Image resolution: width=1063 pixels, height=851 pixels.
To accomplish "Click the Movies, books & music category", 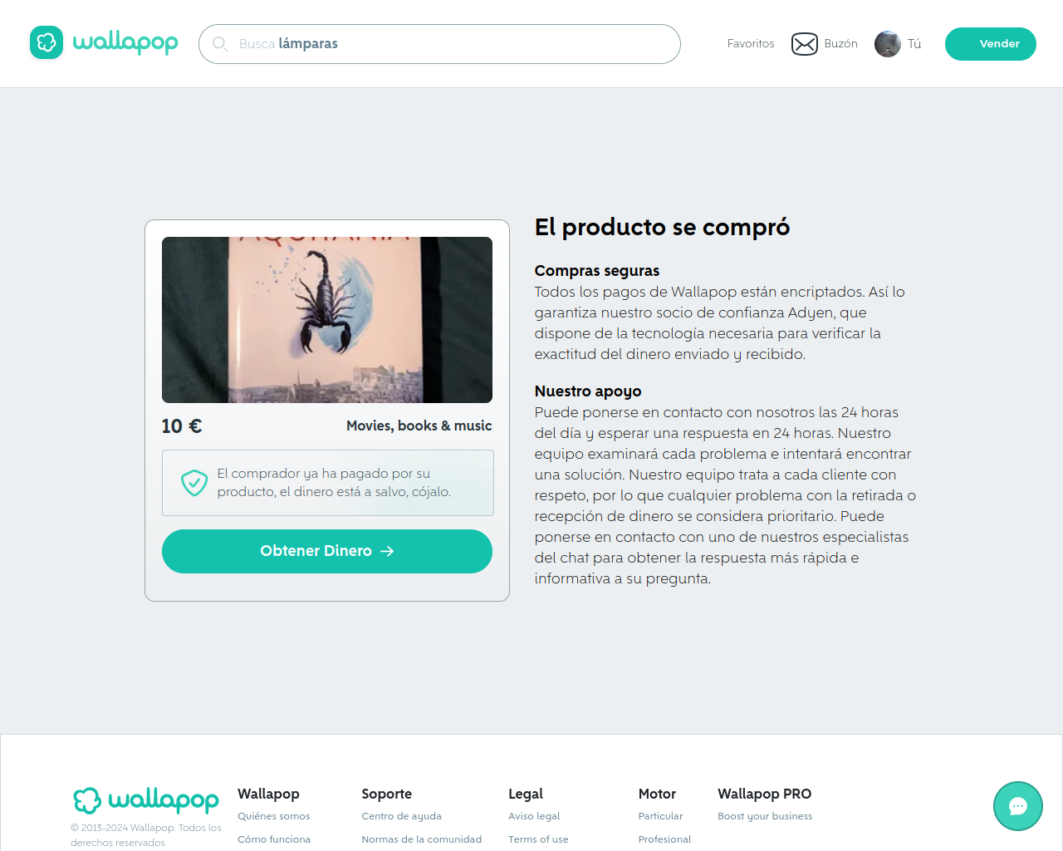I will tap(419, 425).
